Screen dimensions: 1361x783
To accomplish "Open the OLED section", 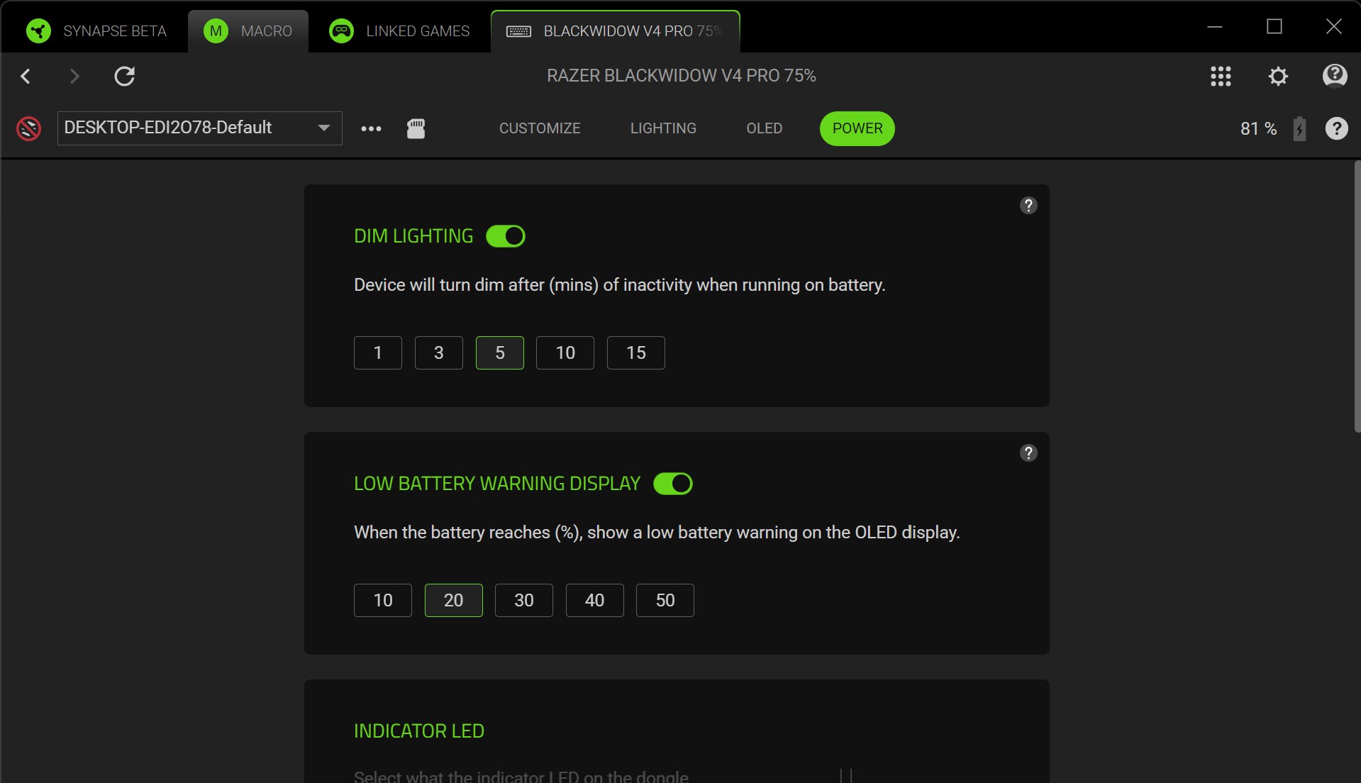I will tap(764, 128).
